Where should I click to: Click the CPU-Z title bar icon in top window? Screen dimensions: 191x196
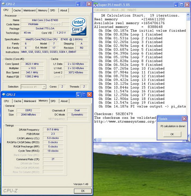point(3,4)
